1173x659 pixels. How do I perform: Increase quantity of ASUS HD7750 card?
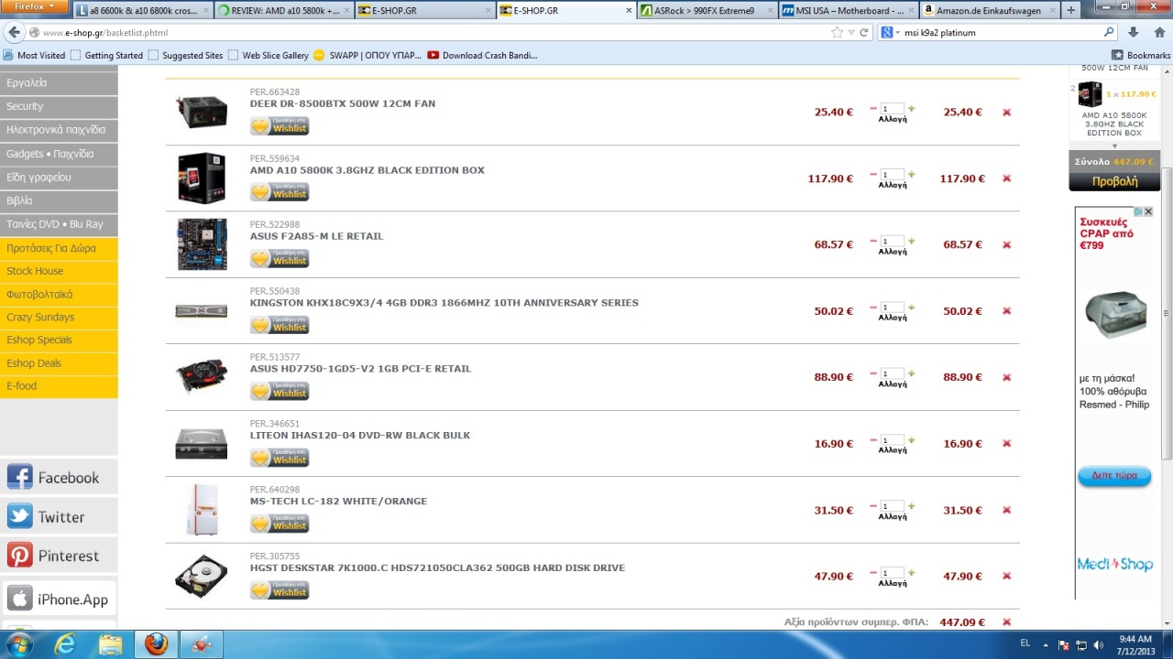click(911, 373)
